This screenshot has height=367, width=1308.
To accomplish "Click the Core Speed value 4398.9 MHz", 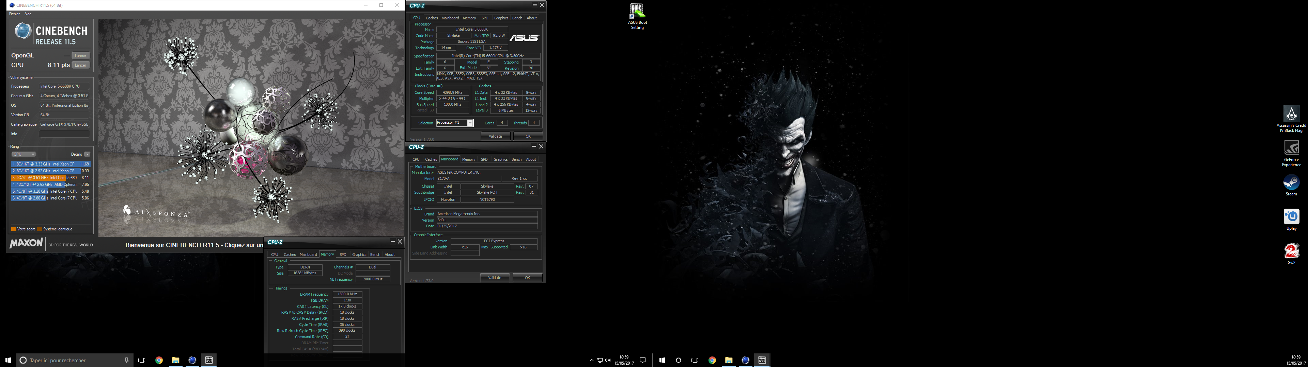I will [x=452, y=93].
